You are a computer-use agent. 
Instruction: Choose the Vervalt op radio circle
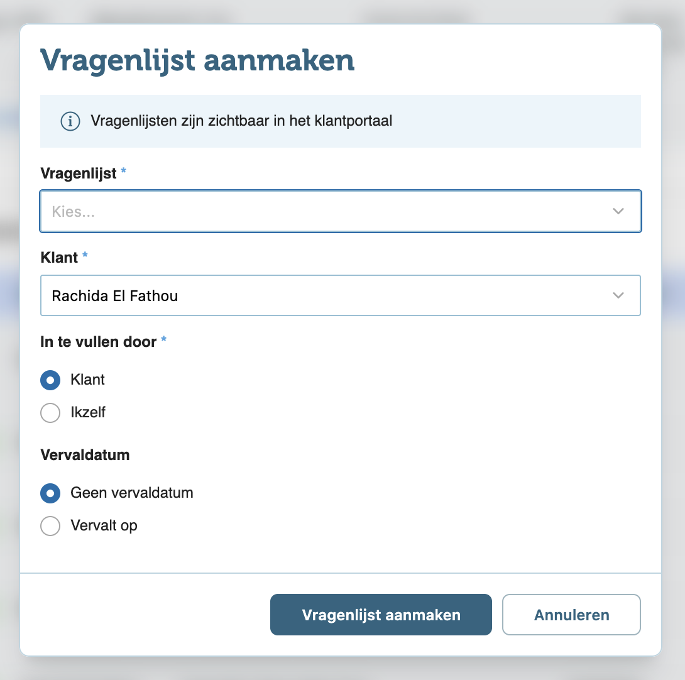50,526
